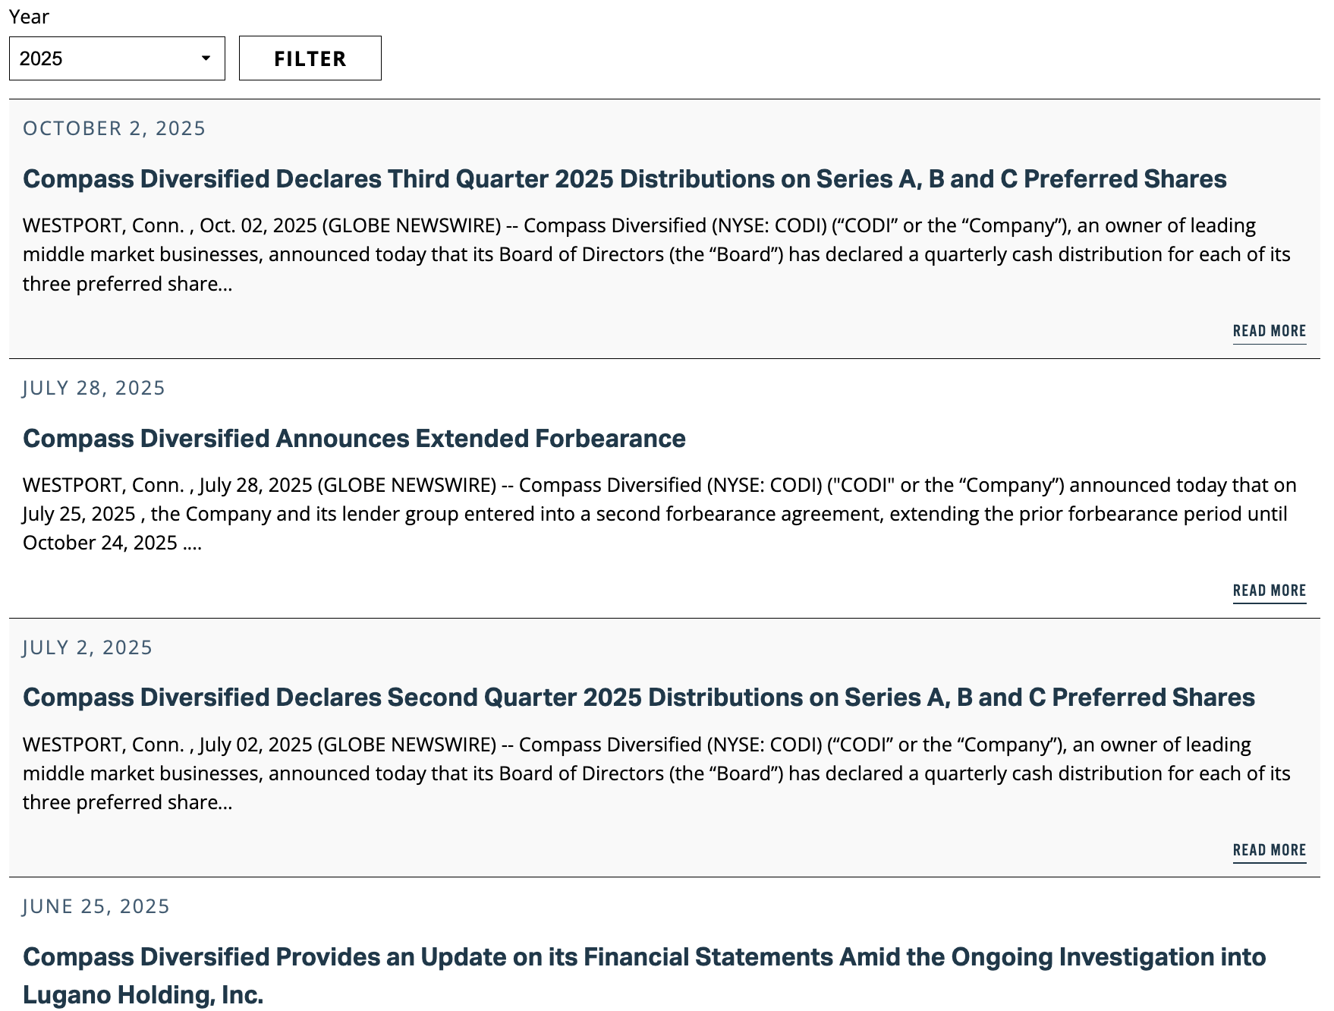Screen dimensions: 1334x1011
Task: Click the Year field label
Action: [29, 17]
